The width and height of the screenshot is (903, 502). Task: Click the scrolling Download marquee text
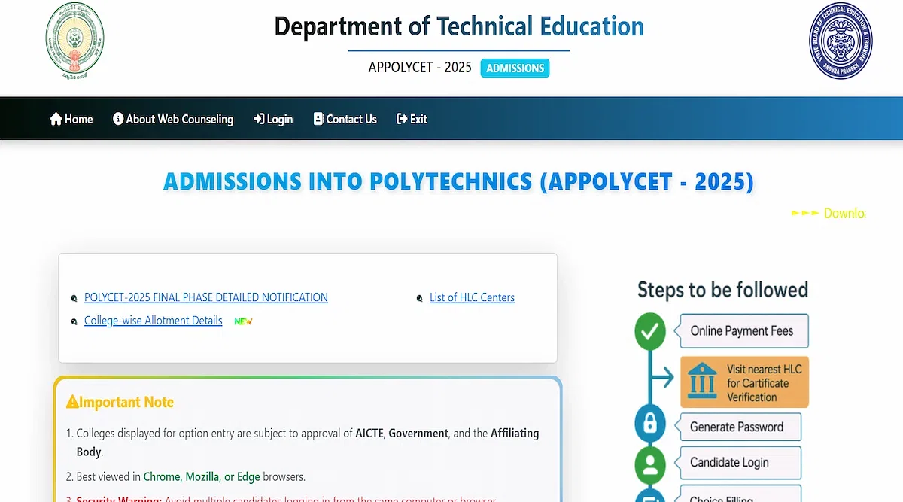[829, 213]
